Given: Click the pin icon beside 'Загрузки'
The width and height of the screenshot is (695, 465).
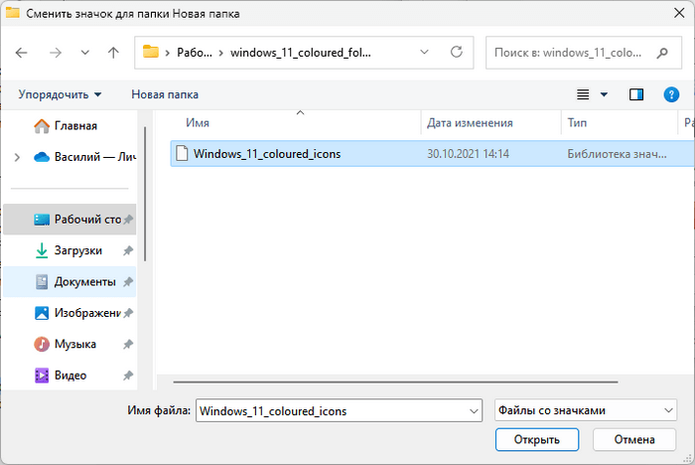Looking at the screenshot, I should pos(128,251).
